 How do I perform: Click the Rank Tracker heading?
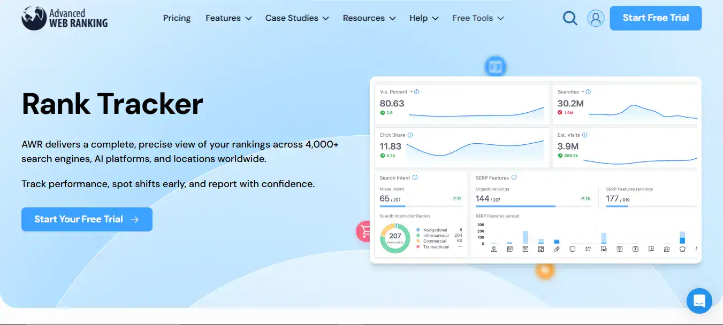[x=112, y=104]
